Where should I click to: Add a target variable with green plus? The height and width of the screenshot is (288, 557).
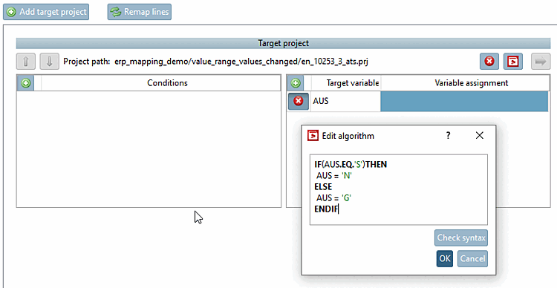click(296, 83)
